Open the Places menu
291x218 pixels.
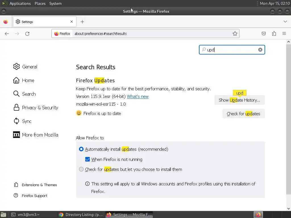point(40,3)
